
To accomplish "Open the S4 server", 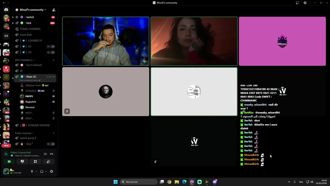I will [x=6, y=36].
